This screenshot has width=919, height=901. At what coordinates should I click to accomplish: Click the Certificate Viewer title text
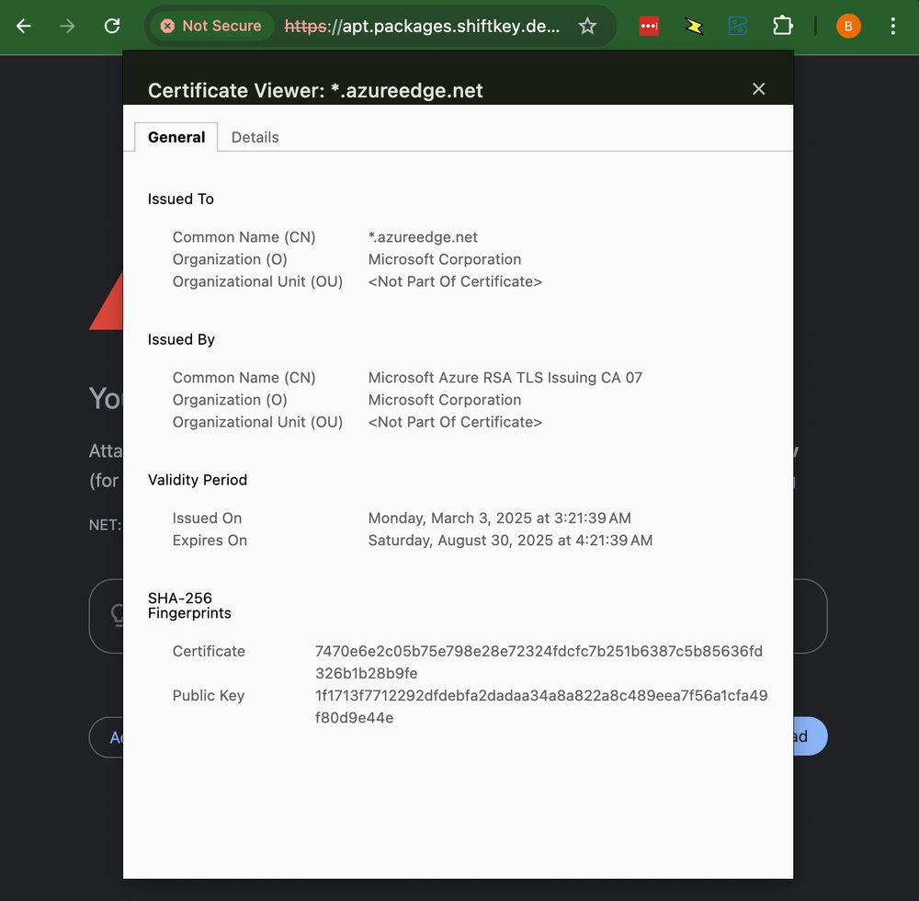[x=315, y=90]
